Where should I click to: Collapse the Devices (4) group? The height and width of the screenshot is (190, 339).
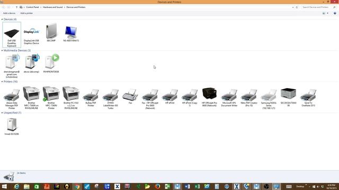(2, 20)
